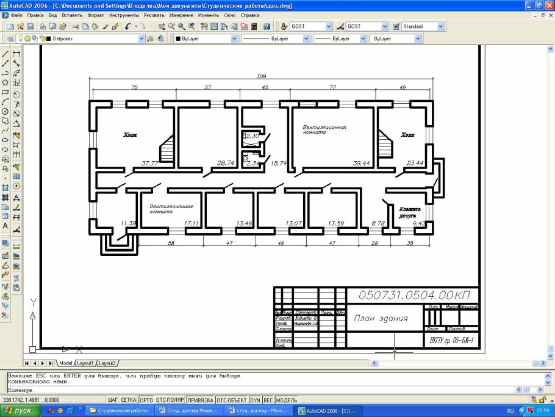Toggle ОРТО mode in status bar
Image resolution: width=555 pixels, height=417 pixels.
[x=146, y=401]
